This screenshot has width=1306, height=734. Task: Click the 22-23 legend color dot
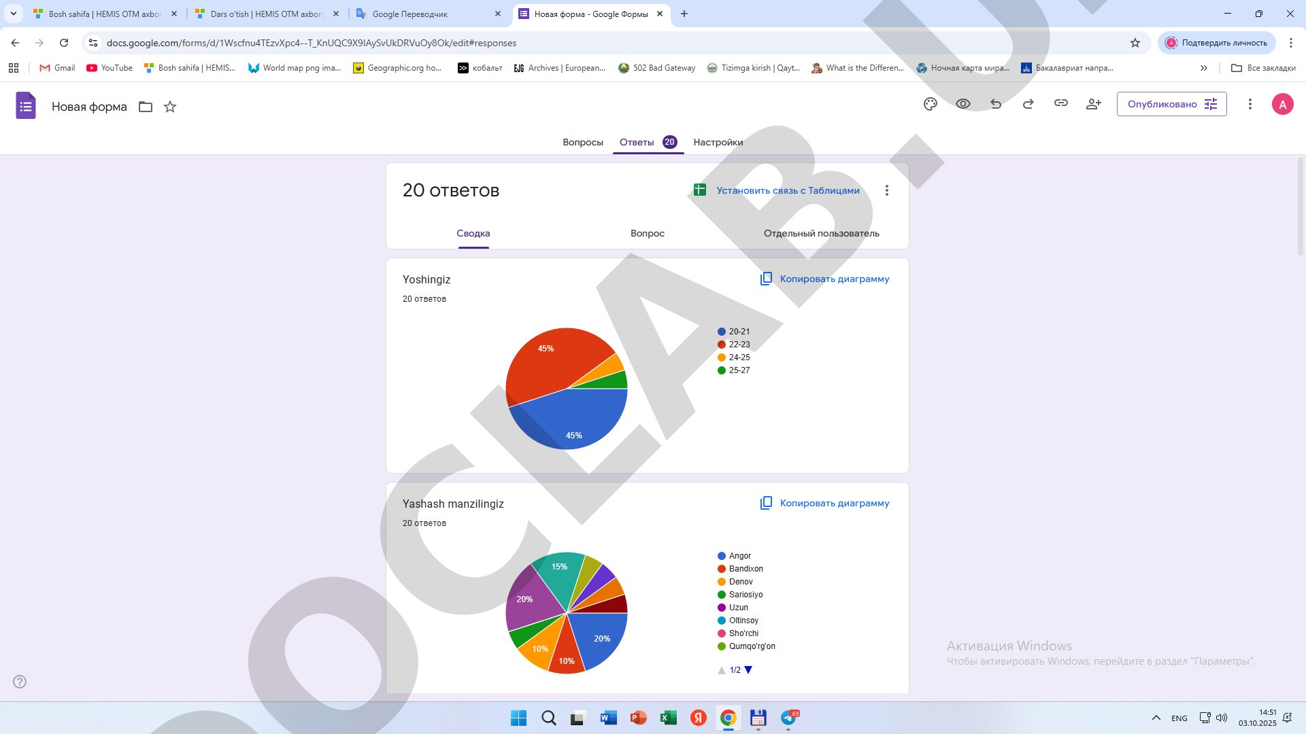click(722, 345)
